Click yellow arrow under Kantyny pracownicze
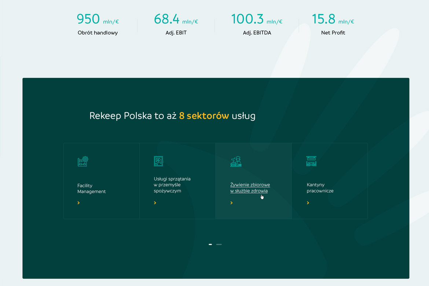The height and width of the screenshot is (286, 429). point(308,203)
